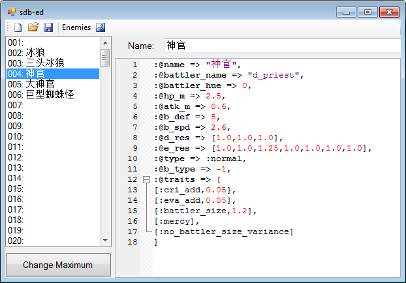406x283 pixels.
Task: Select list entry 012:
Action: [x=53, y=157]
